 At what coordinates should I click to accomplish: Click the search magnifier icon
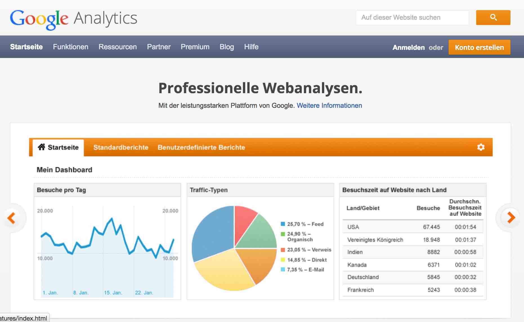pos(493,17)
